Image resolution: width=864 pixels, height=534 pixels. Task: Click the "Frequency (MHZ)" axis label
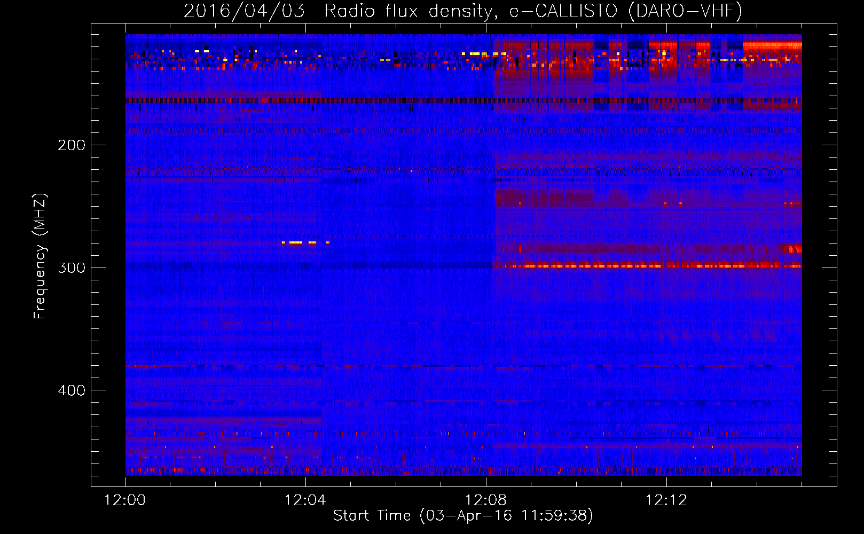[40, 256]
